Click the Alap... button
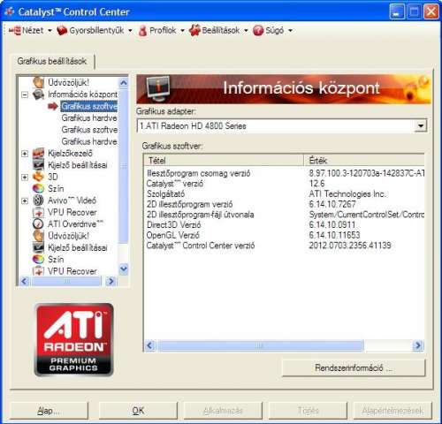The width and height of the screenshot is (442, 424). 49,411
